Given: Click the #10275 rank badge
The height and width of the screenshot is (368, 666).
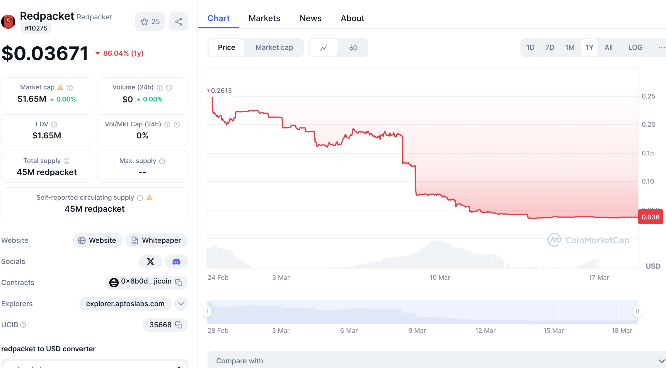Looking at the screenshot, I should tap(36, 28).
